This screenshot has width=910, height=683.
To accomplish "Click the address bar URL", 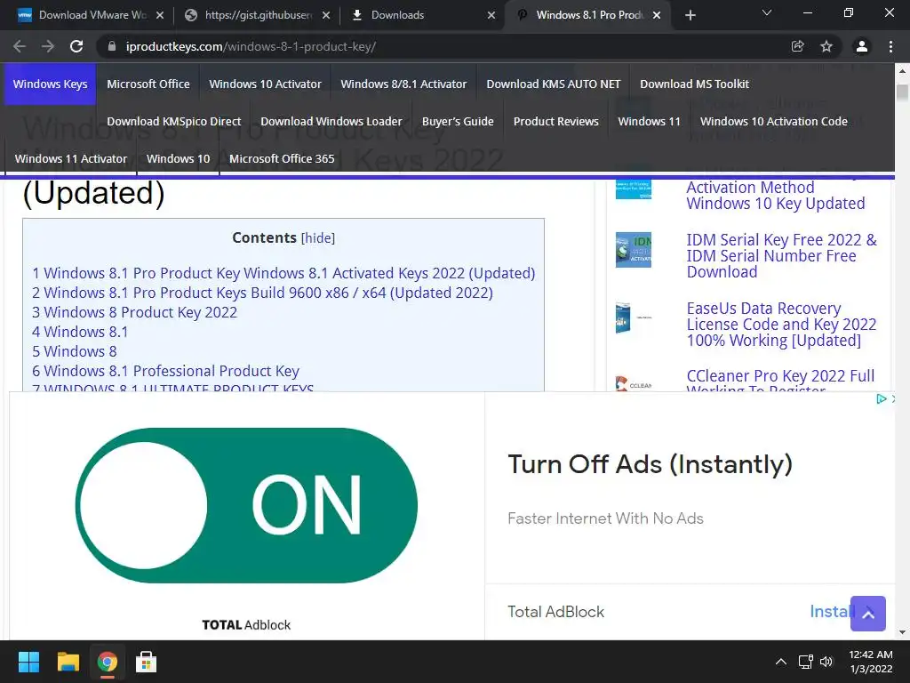I will point(251,46).
